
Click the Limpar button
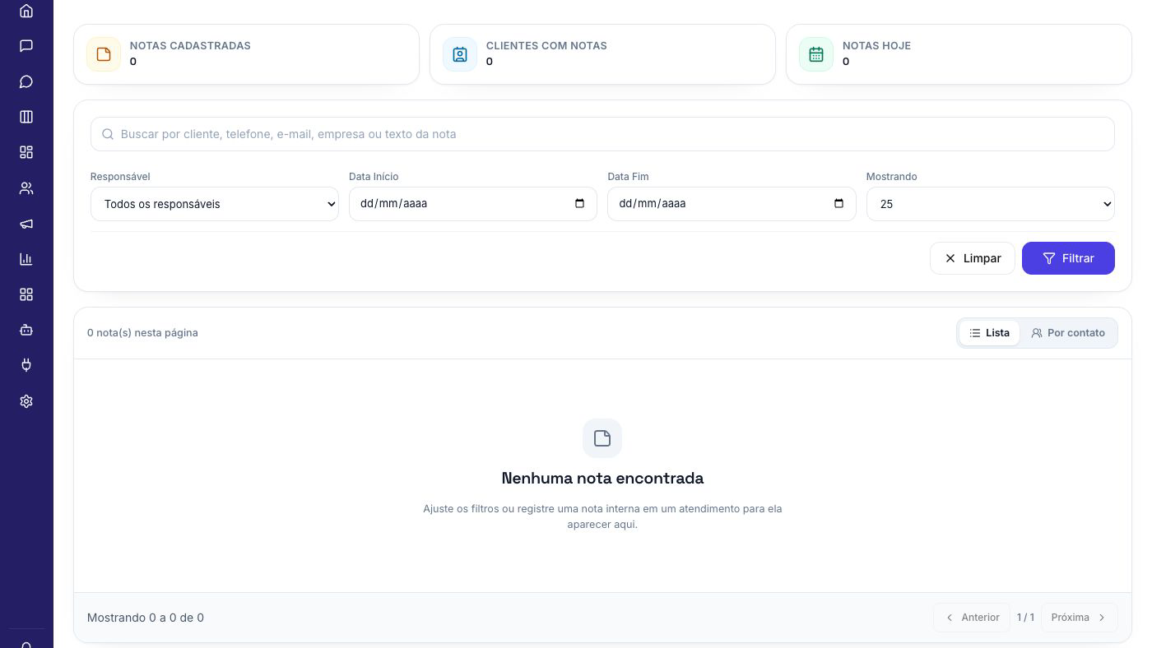973,258
